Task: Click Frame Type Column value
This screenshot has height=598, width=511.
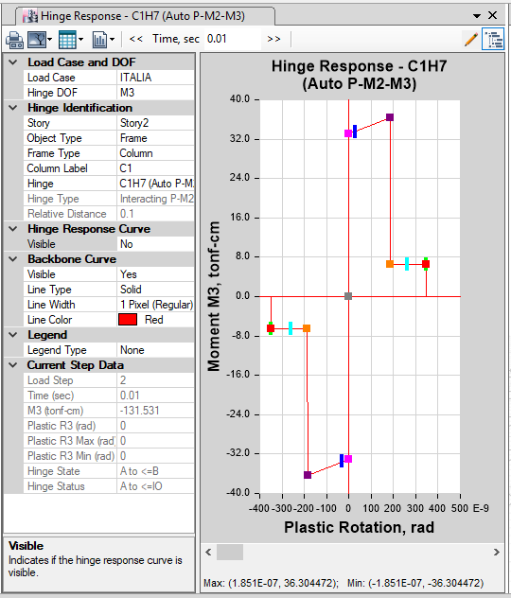Action: tap(155, 153)
